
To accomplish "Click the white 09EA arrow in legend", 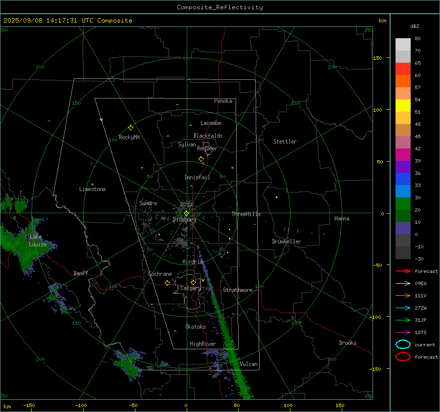I will 403,284.
